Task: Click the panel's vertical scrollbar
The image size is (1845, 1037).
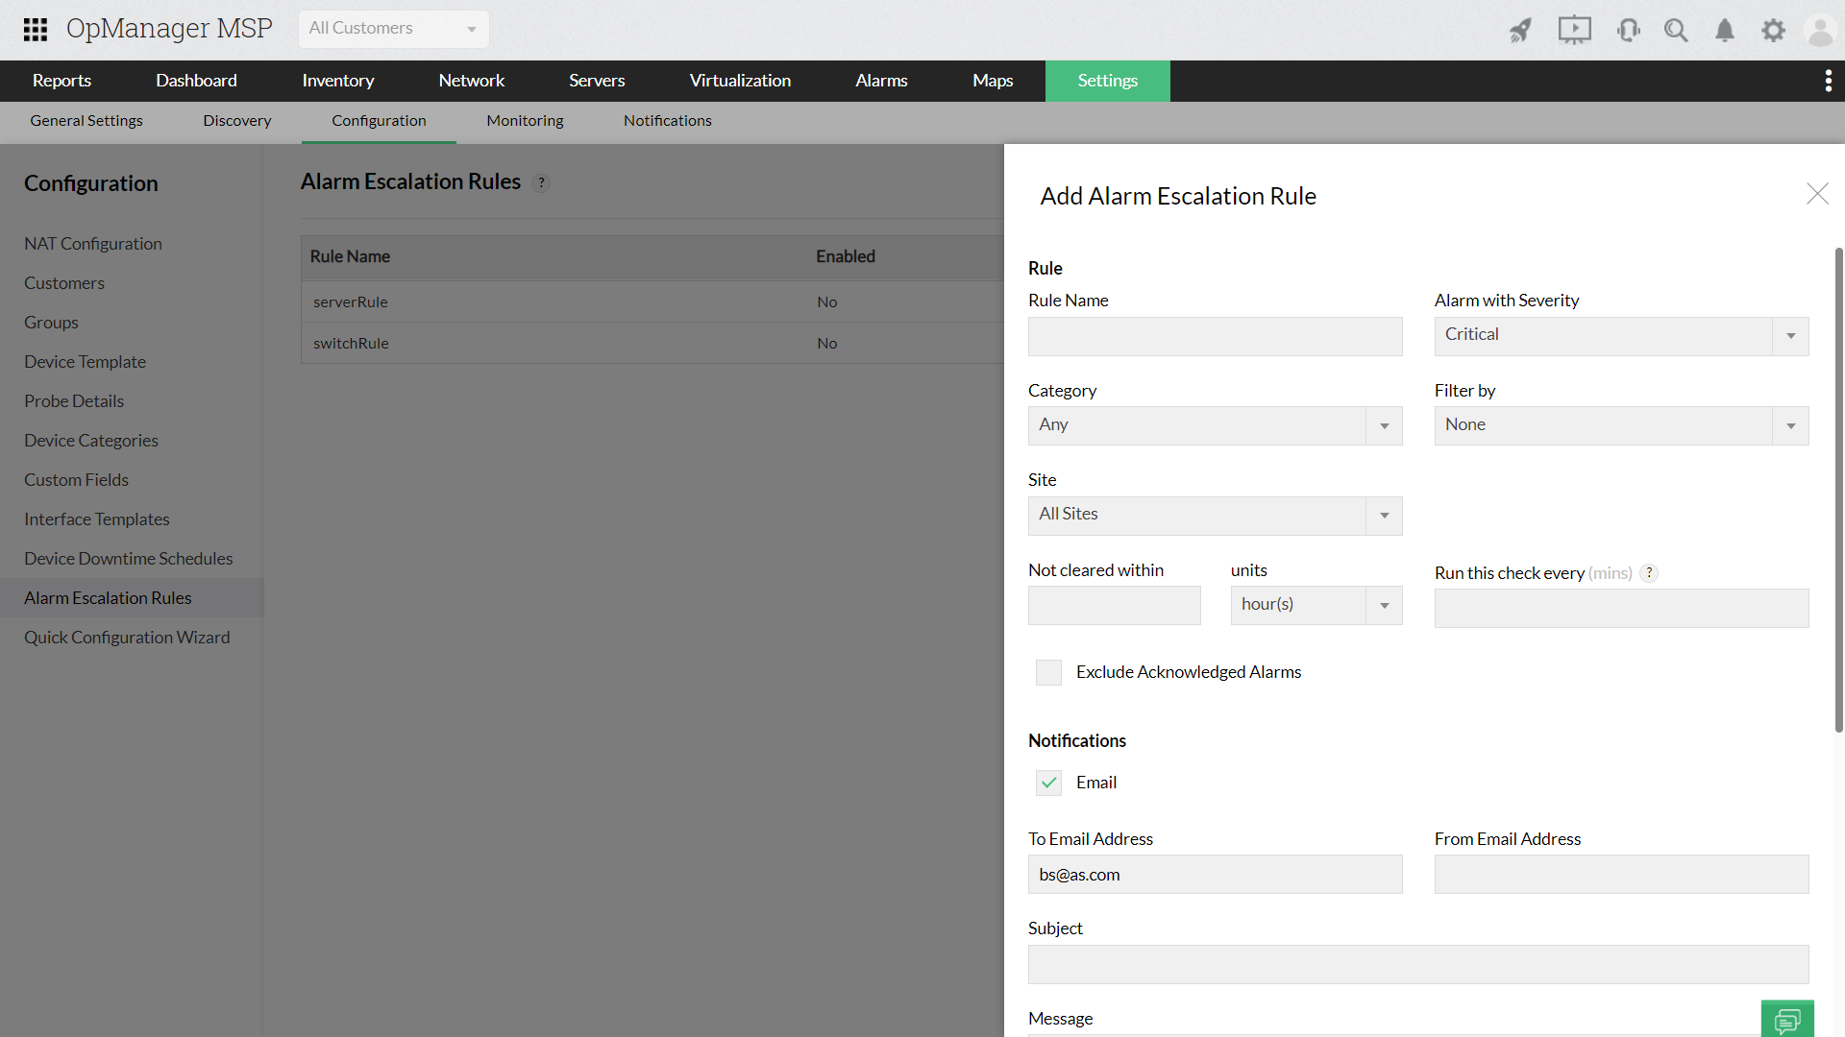Action: click(1838, 490)
